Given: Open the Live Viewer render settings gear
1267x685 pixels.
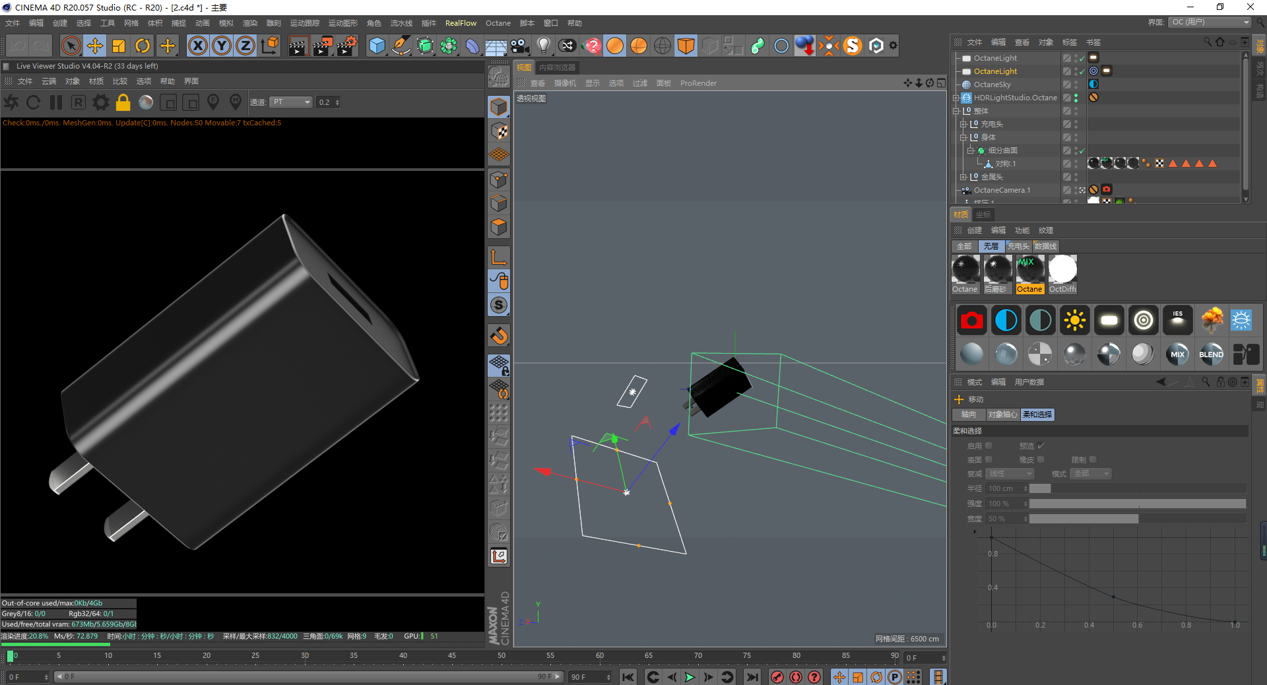Looking at the screenshot, I should 100,102.
